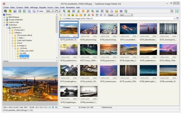Select the _Archives folder in tree
Image resolution: width=183 pixels, height=115 pixels.
(x=23, y=48)
